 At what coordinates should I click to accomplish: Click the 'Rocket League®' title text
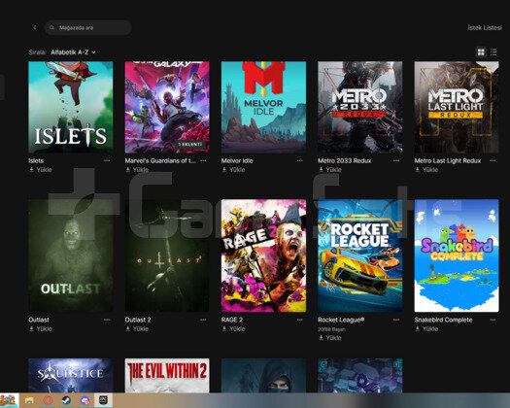click(x=341, y=320)
